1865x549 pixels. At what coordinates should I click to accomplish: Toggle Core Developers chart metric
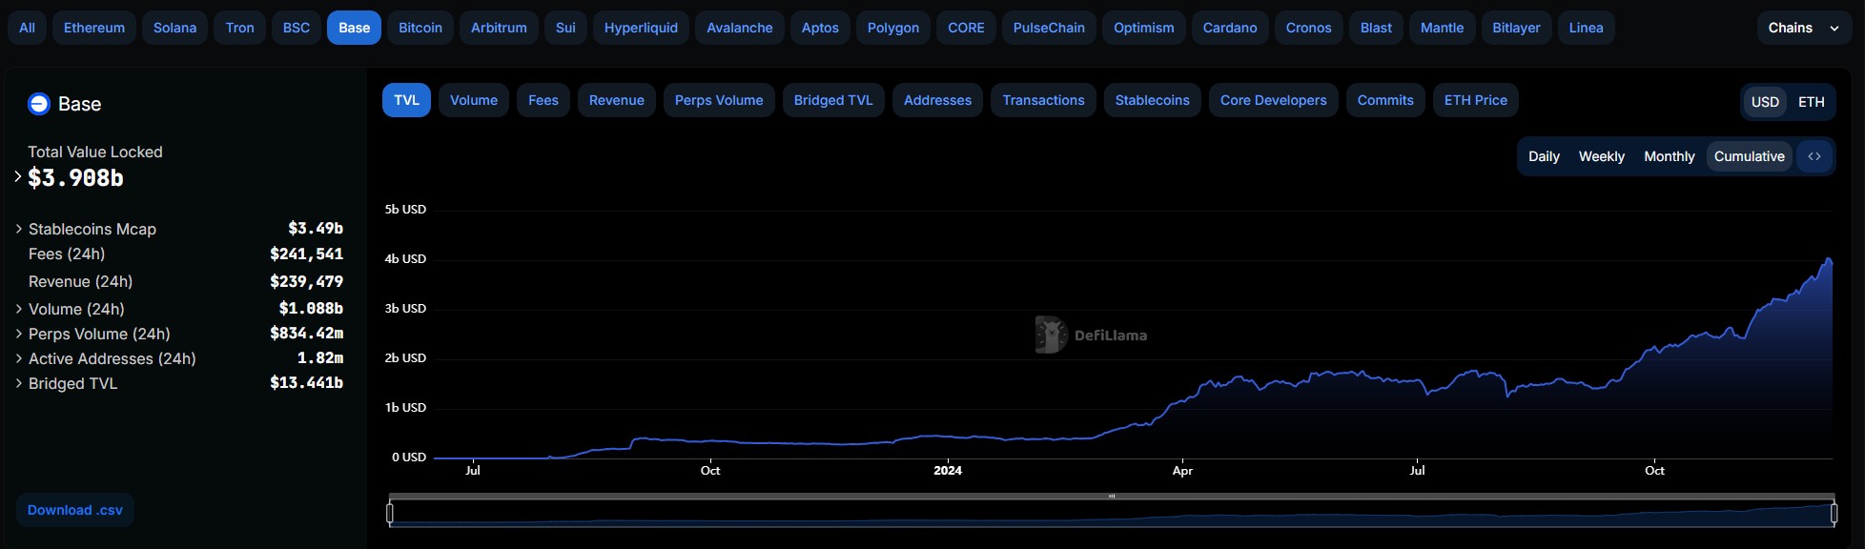point(1274,100)
